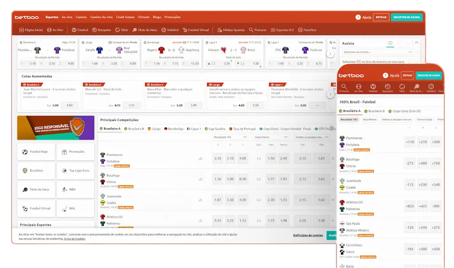Select Futebol in desktop sports toolbar
Screen dimensions: 454x268
click(x=80, y=30)
